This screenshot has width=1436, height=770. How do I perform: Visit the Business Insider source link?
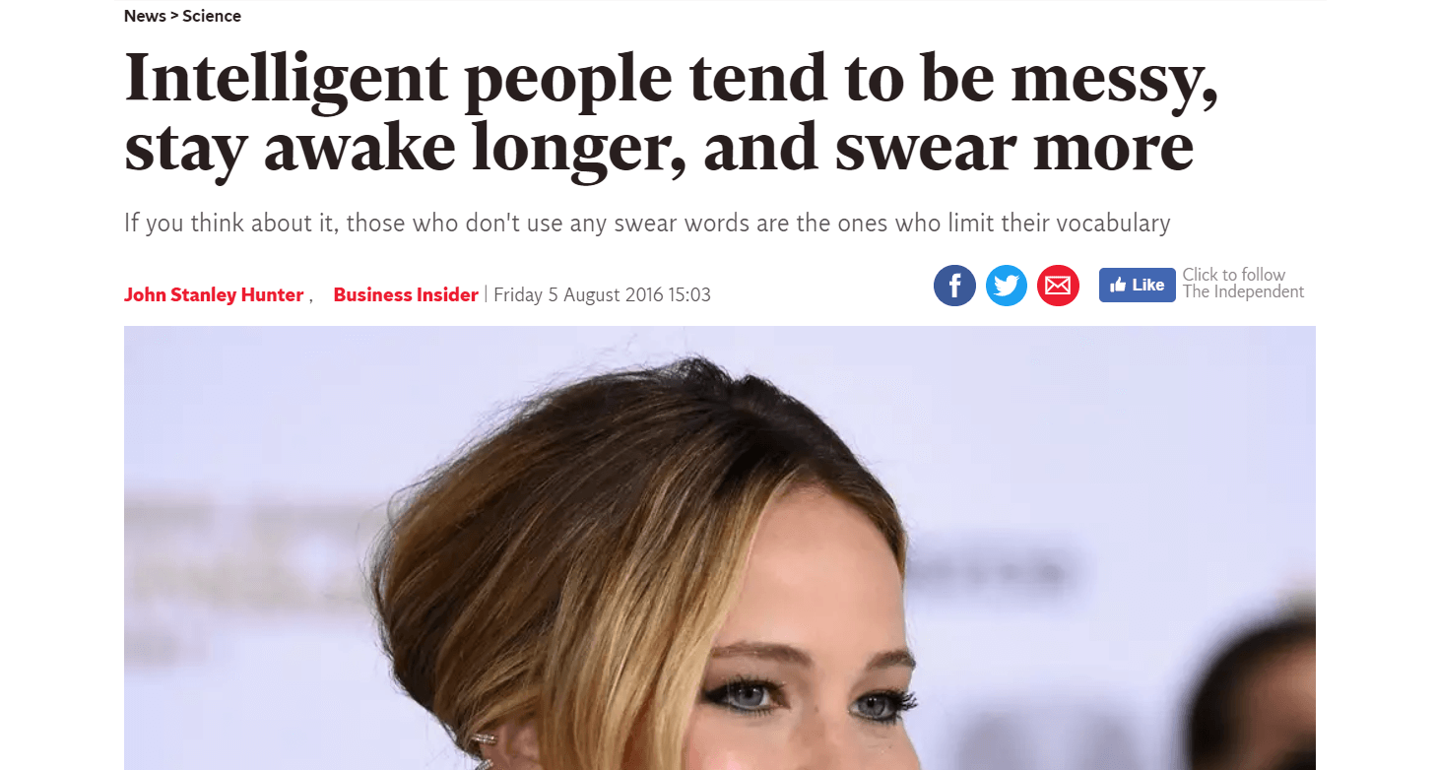(406, 294)
